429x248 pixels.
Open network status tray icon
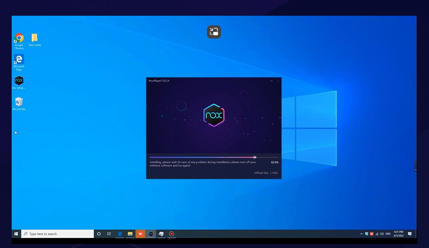pyautogui.click(x=377, y=234)
